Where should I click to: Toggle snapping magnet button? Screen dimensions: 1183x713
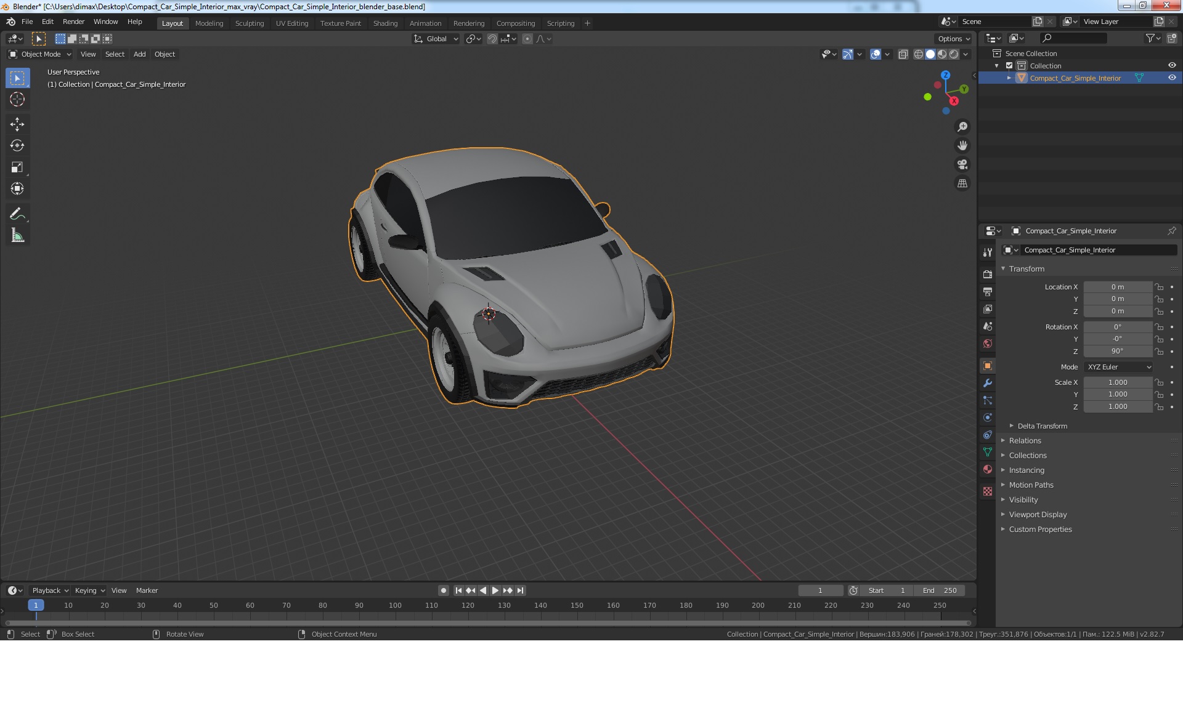click(492, 39)
